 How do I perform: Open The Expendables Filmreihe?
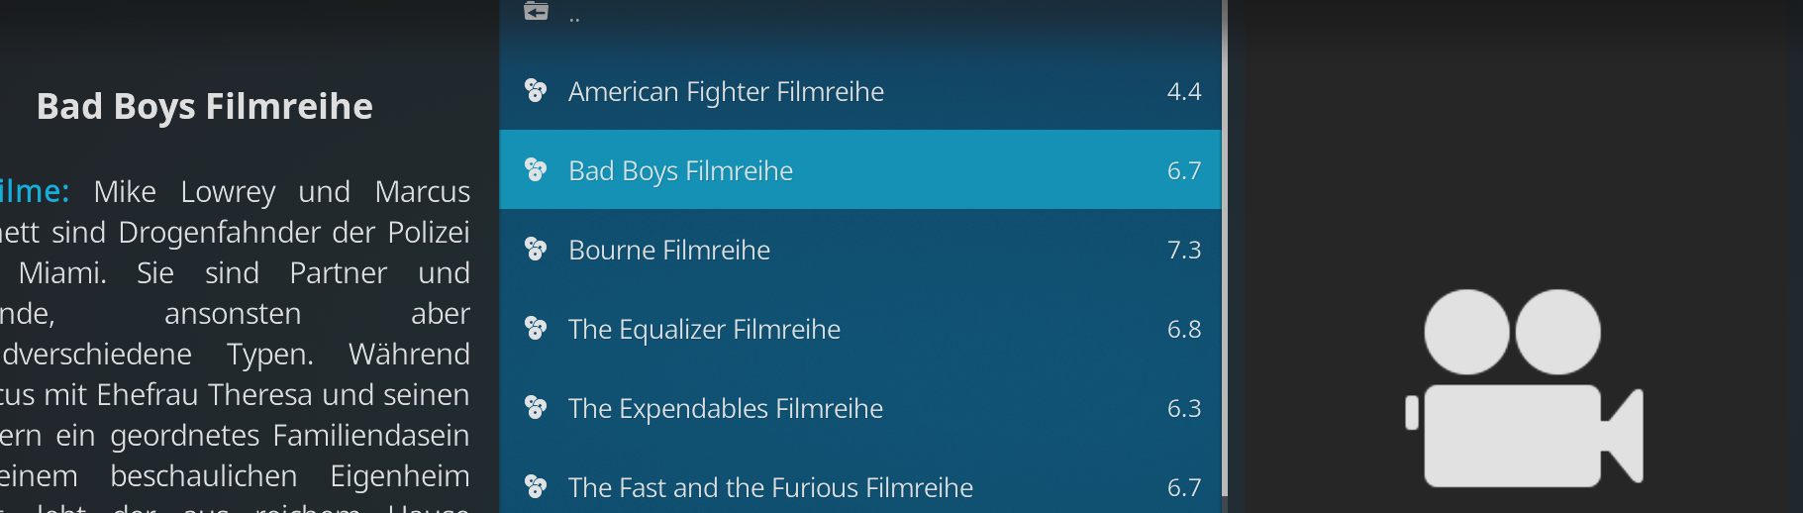pyautogui.click(x=860, y=408)
